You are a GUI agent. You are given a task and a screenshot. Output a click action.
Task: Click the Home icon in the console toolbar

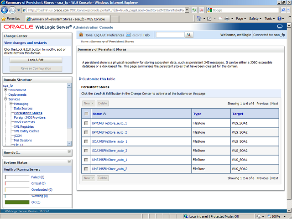pos(81,35)
